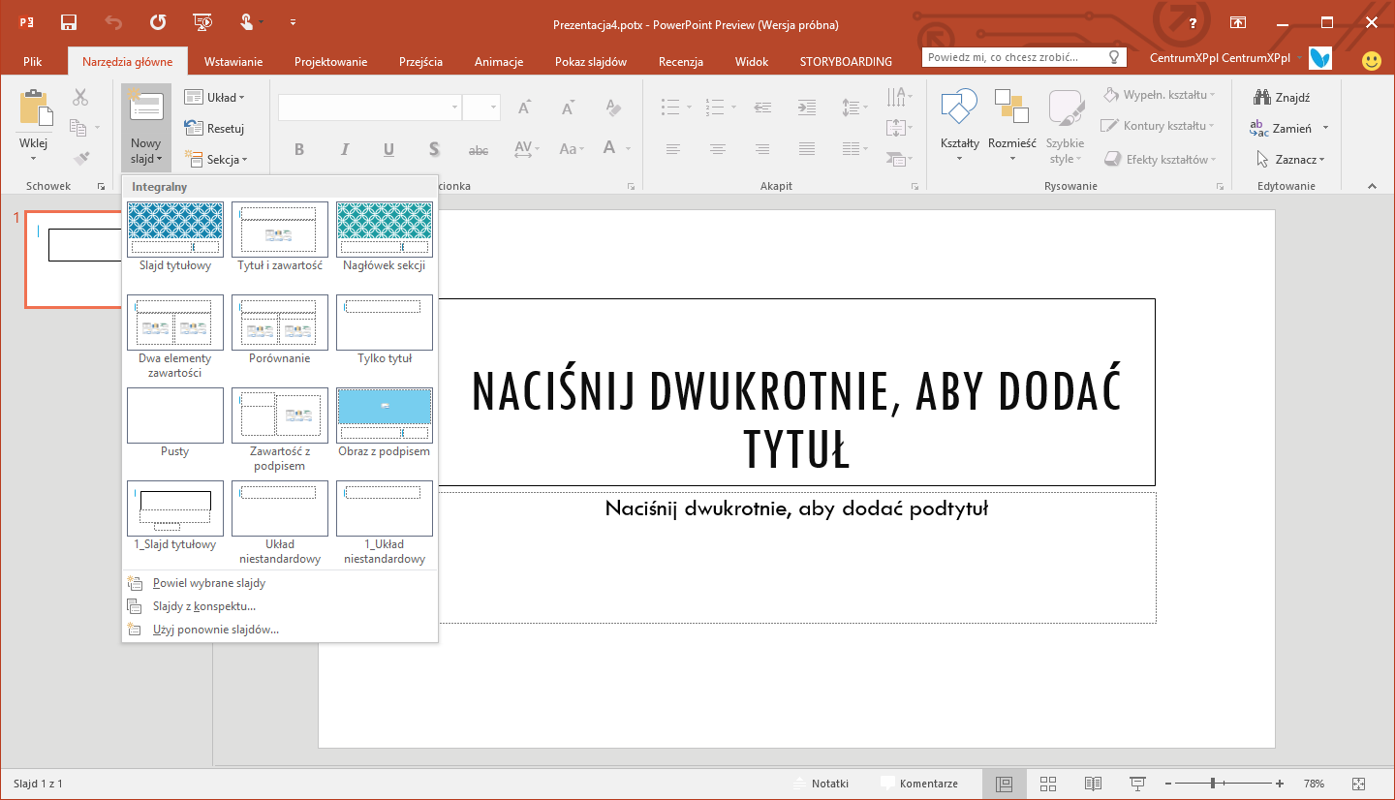Click the Kształty shapes icon

[959, 107]
